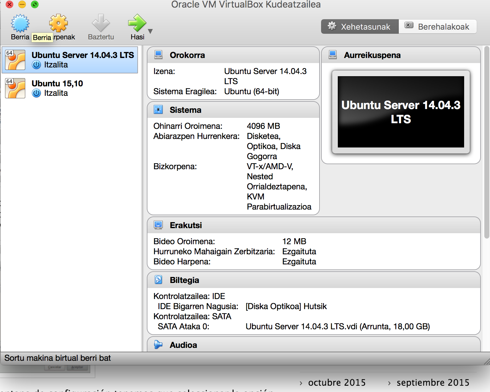Switch to the Berehalakoak snapshots view

438,27
